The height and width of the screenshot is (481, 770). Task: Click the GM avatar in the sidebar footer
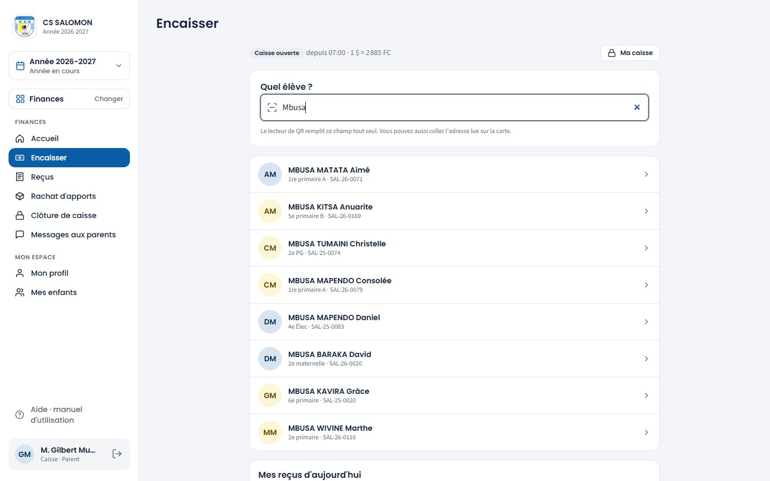click(x=25, y=454)
